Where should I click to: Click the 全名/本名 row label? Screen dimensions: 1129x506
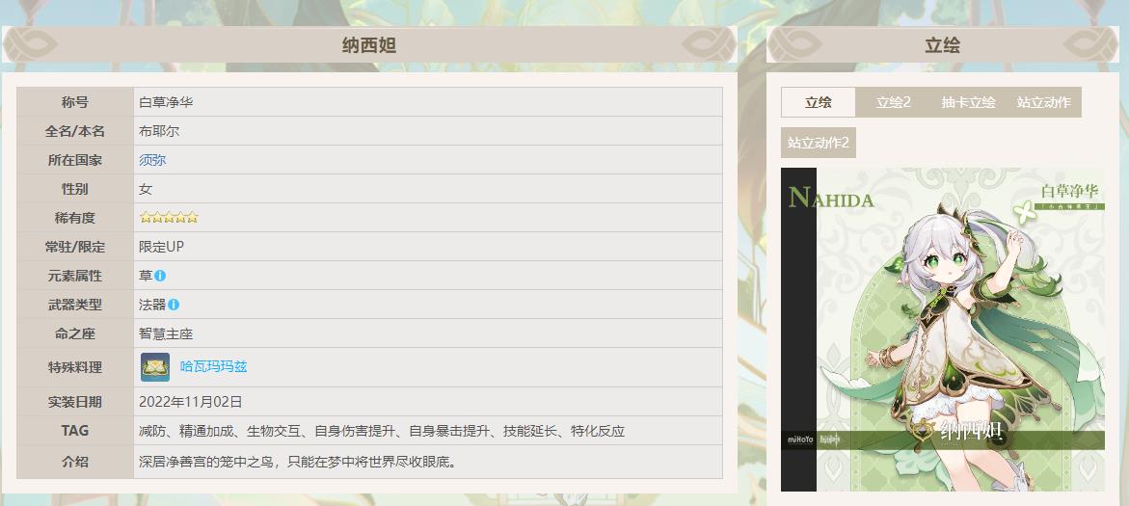75,131
